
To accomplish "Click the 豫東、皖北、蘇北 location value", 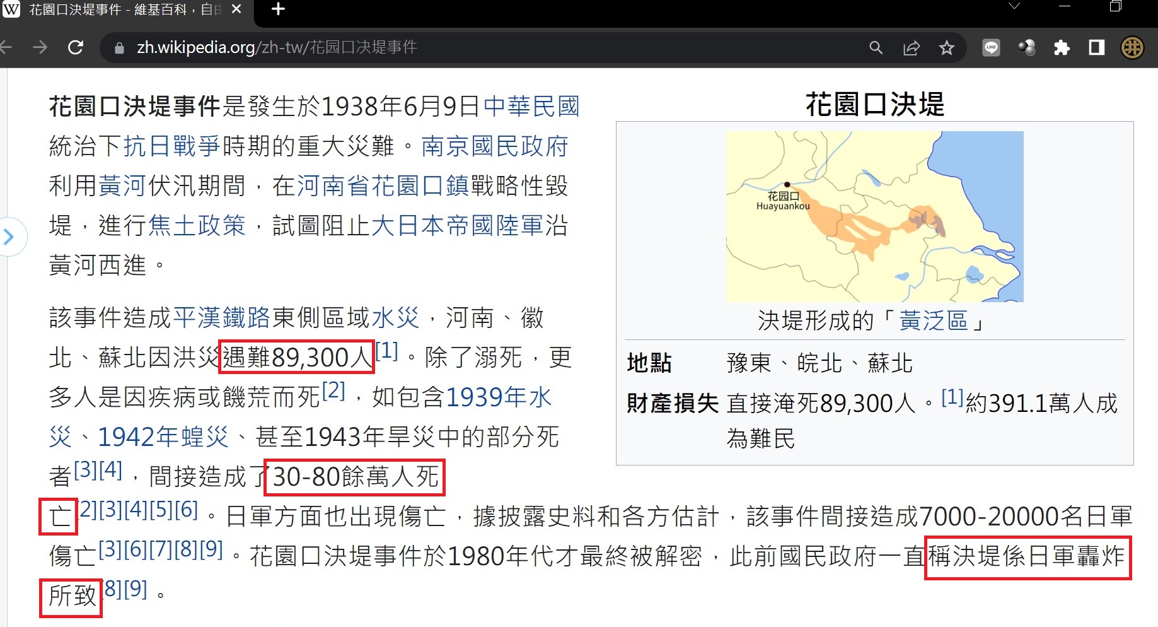I will pyautogui.click(x=819, y=363).
